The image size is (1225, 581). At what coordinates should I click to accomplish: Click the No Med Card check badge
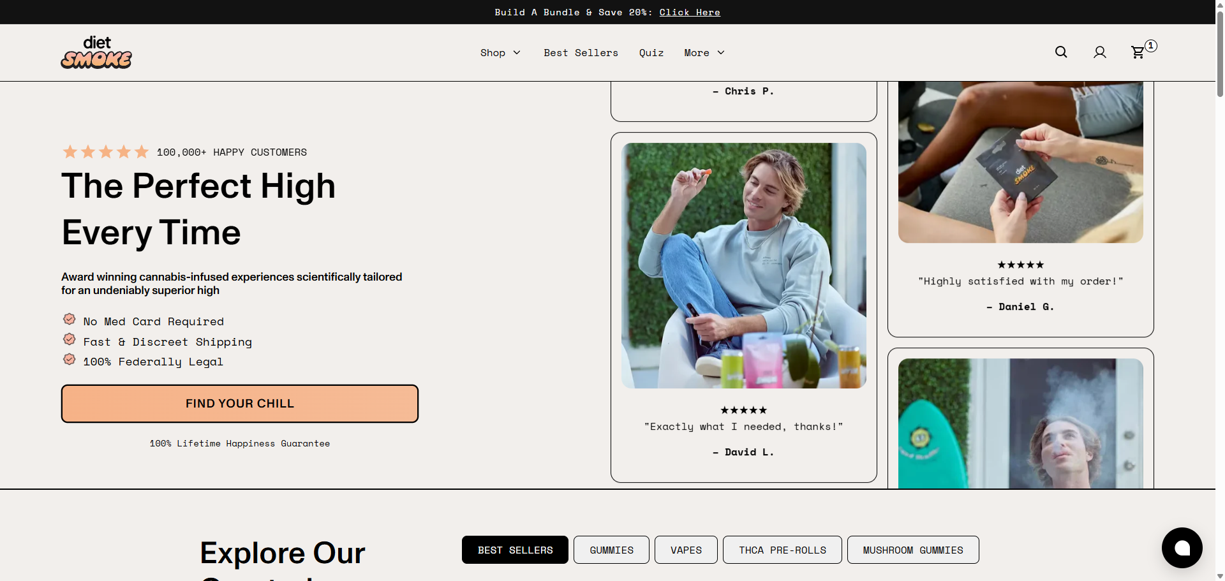pyautogui.click(x=70, y=319)
